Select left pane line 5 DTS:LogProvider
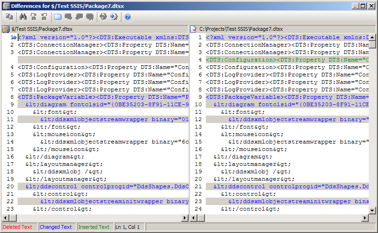378x233 pixels. coord(103,75)
